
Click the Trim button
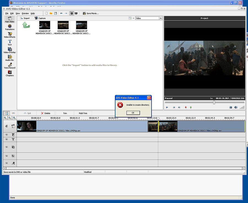[65, 113]
